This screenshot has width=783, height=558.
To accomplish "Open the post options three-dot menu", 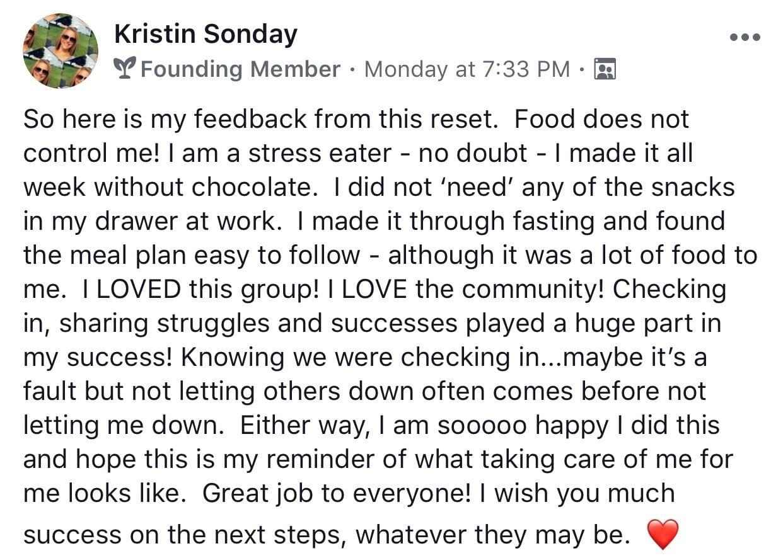I will click(x=745, y=37).
